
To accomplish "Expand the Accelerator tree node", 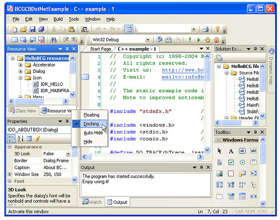I will [x=21, y=65].
